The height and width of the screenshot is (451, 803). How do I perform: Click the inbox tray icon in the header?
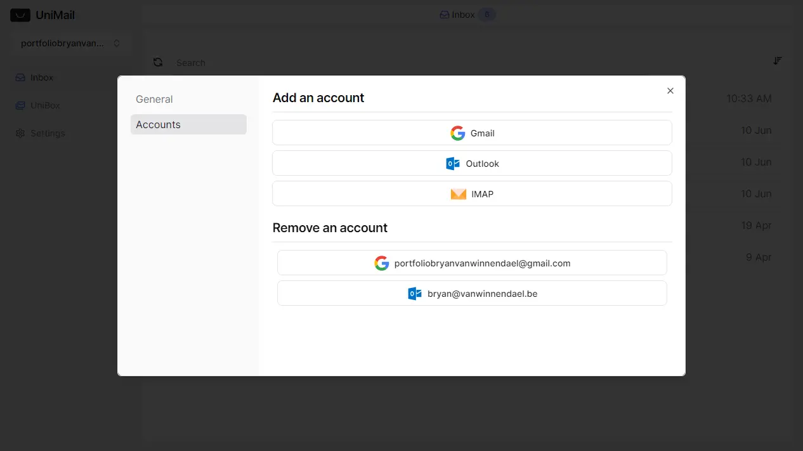click(x=445, y=15)
